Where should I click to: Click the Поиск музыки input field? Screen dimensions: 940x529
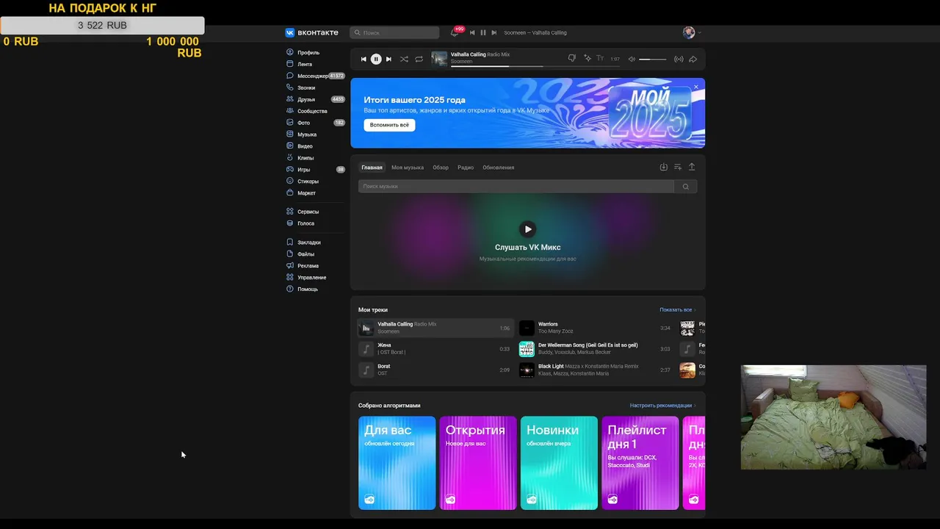coord(516,187)
